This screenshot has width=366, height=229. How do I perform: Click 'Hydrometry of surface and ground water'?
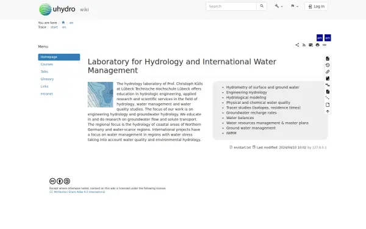click(x=262, y=87)
